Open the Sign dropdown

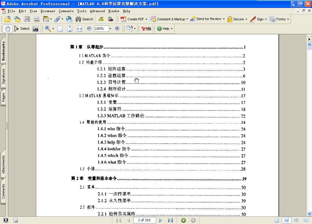pos(258,19)
